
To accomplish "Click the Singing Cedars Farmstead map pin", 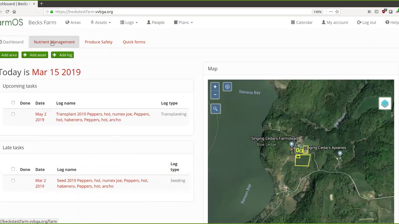I will pyautogui.click(x=291, y=144).
